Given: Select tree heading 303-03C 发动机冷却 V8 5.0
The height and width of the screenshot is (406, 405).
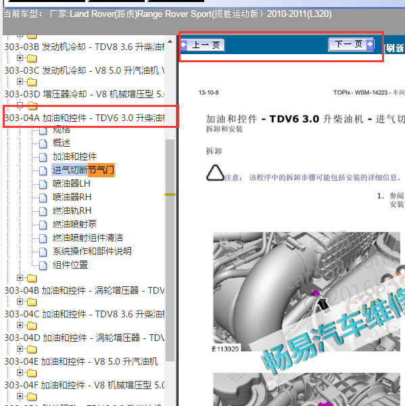Looking at the screenshot, I should click(x=85, y=70).
